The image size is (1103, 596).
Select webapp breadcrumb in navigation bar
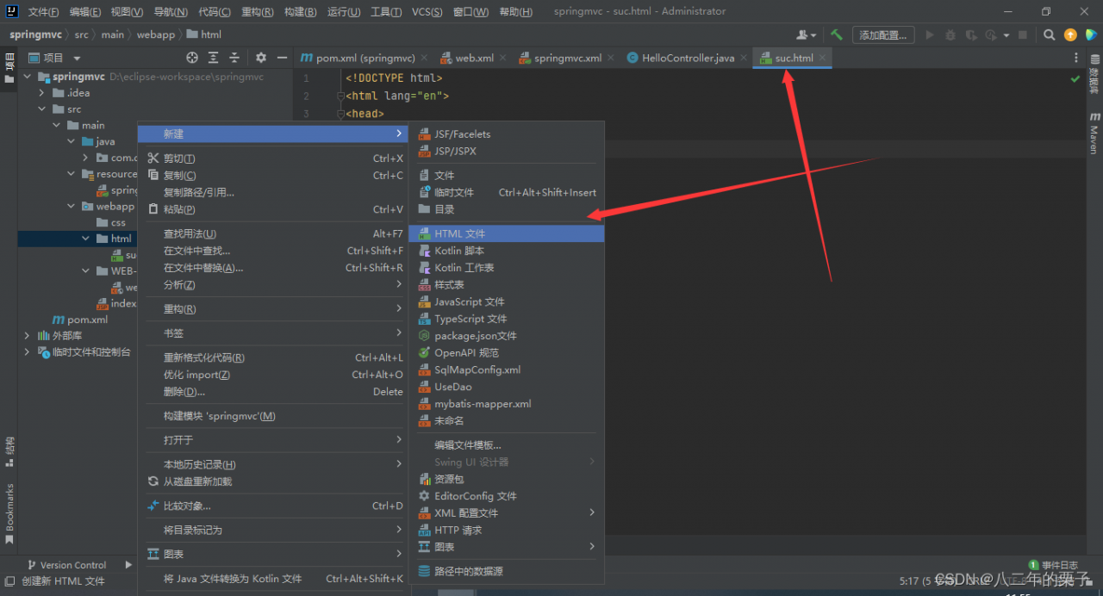click(x=155, y=34)
